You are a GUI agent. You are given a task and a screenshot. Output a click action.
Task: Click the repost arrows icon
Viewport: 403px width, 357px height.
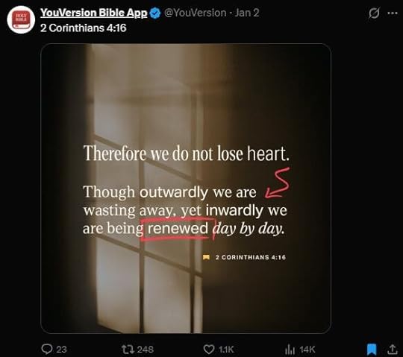[128, 349]
